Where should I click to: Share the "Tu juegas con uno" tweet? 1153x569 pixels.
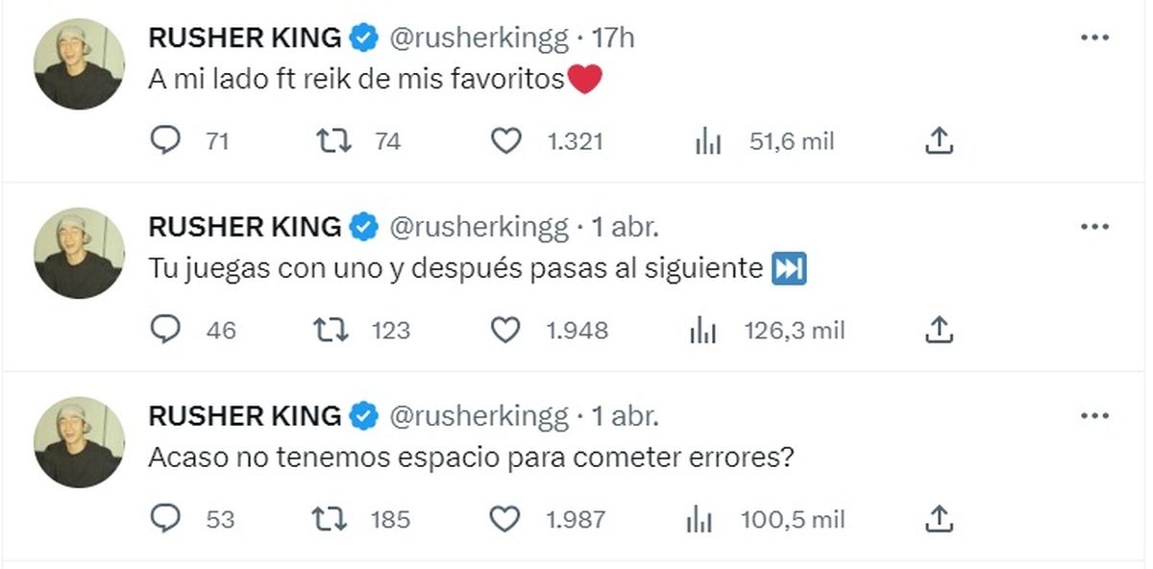[938, 331]
